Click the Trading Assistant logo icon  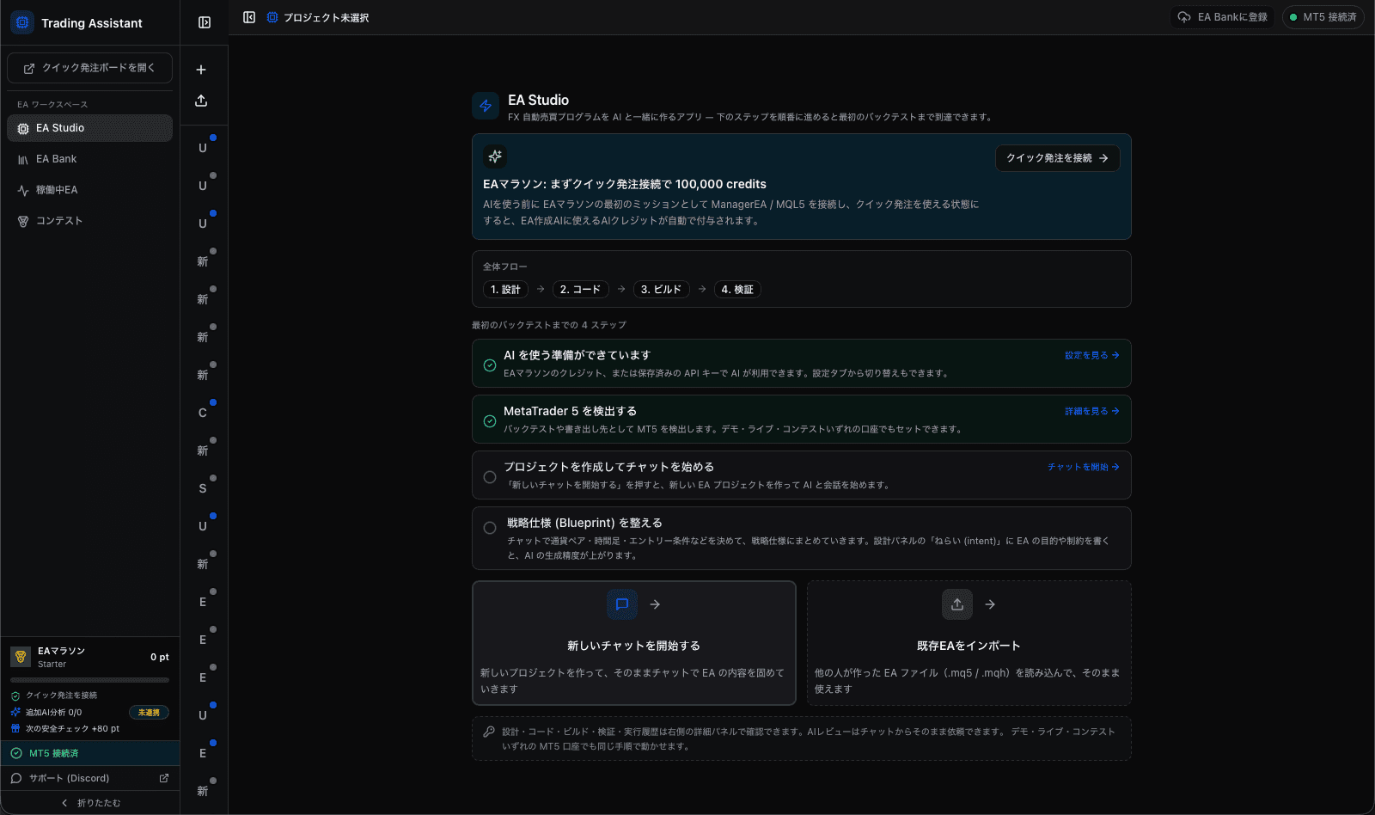(22, 22)
